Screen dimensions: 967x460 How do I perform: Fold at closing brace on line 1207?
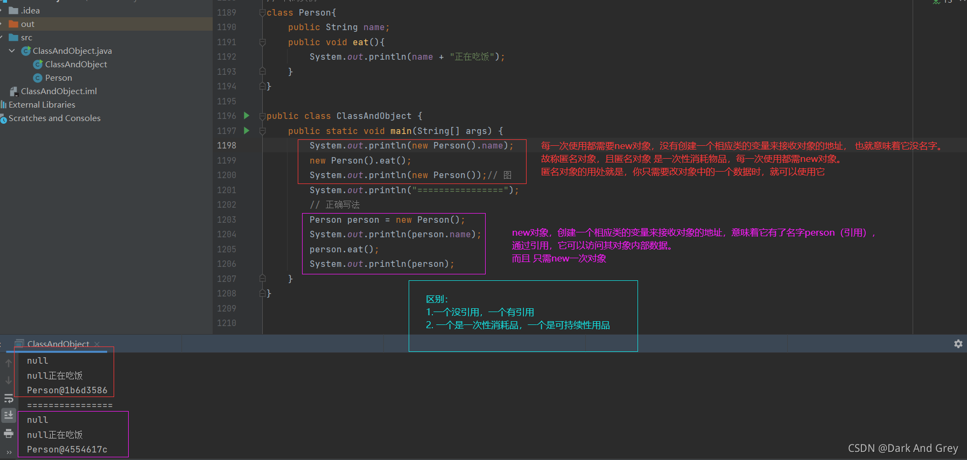(263, 279)
